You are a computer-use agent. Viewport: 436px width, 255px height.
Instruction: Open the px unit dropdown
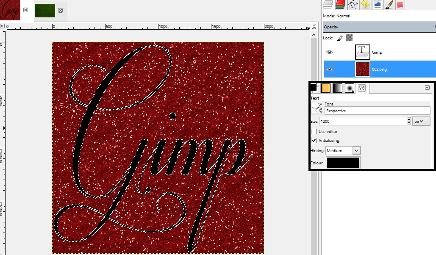point(421,121)
